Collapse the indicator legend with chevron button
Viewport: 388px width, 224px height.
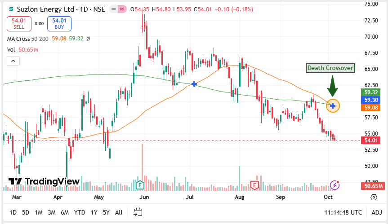point(13,61)
